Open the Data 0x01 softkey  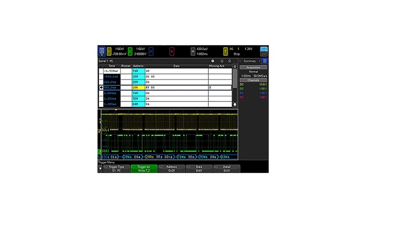[199, 169]
